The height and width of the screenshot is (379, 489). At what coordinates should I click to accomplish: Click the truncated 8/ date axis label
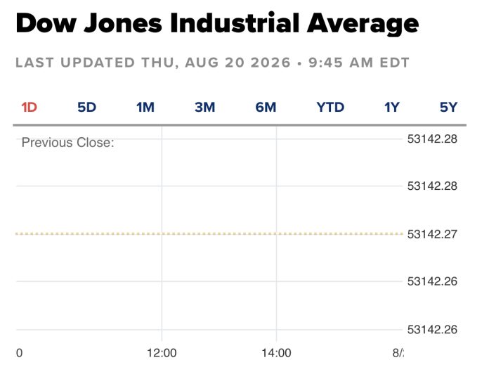pos(398,353)
